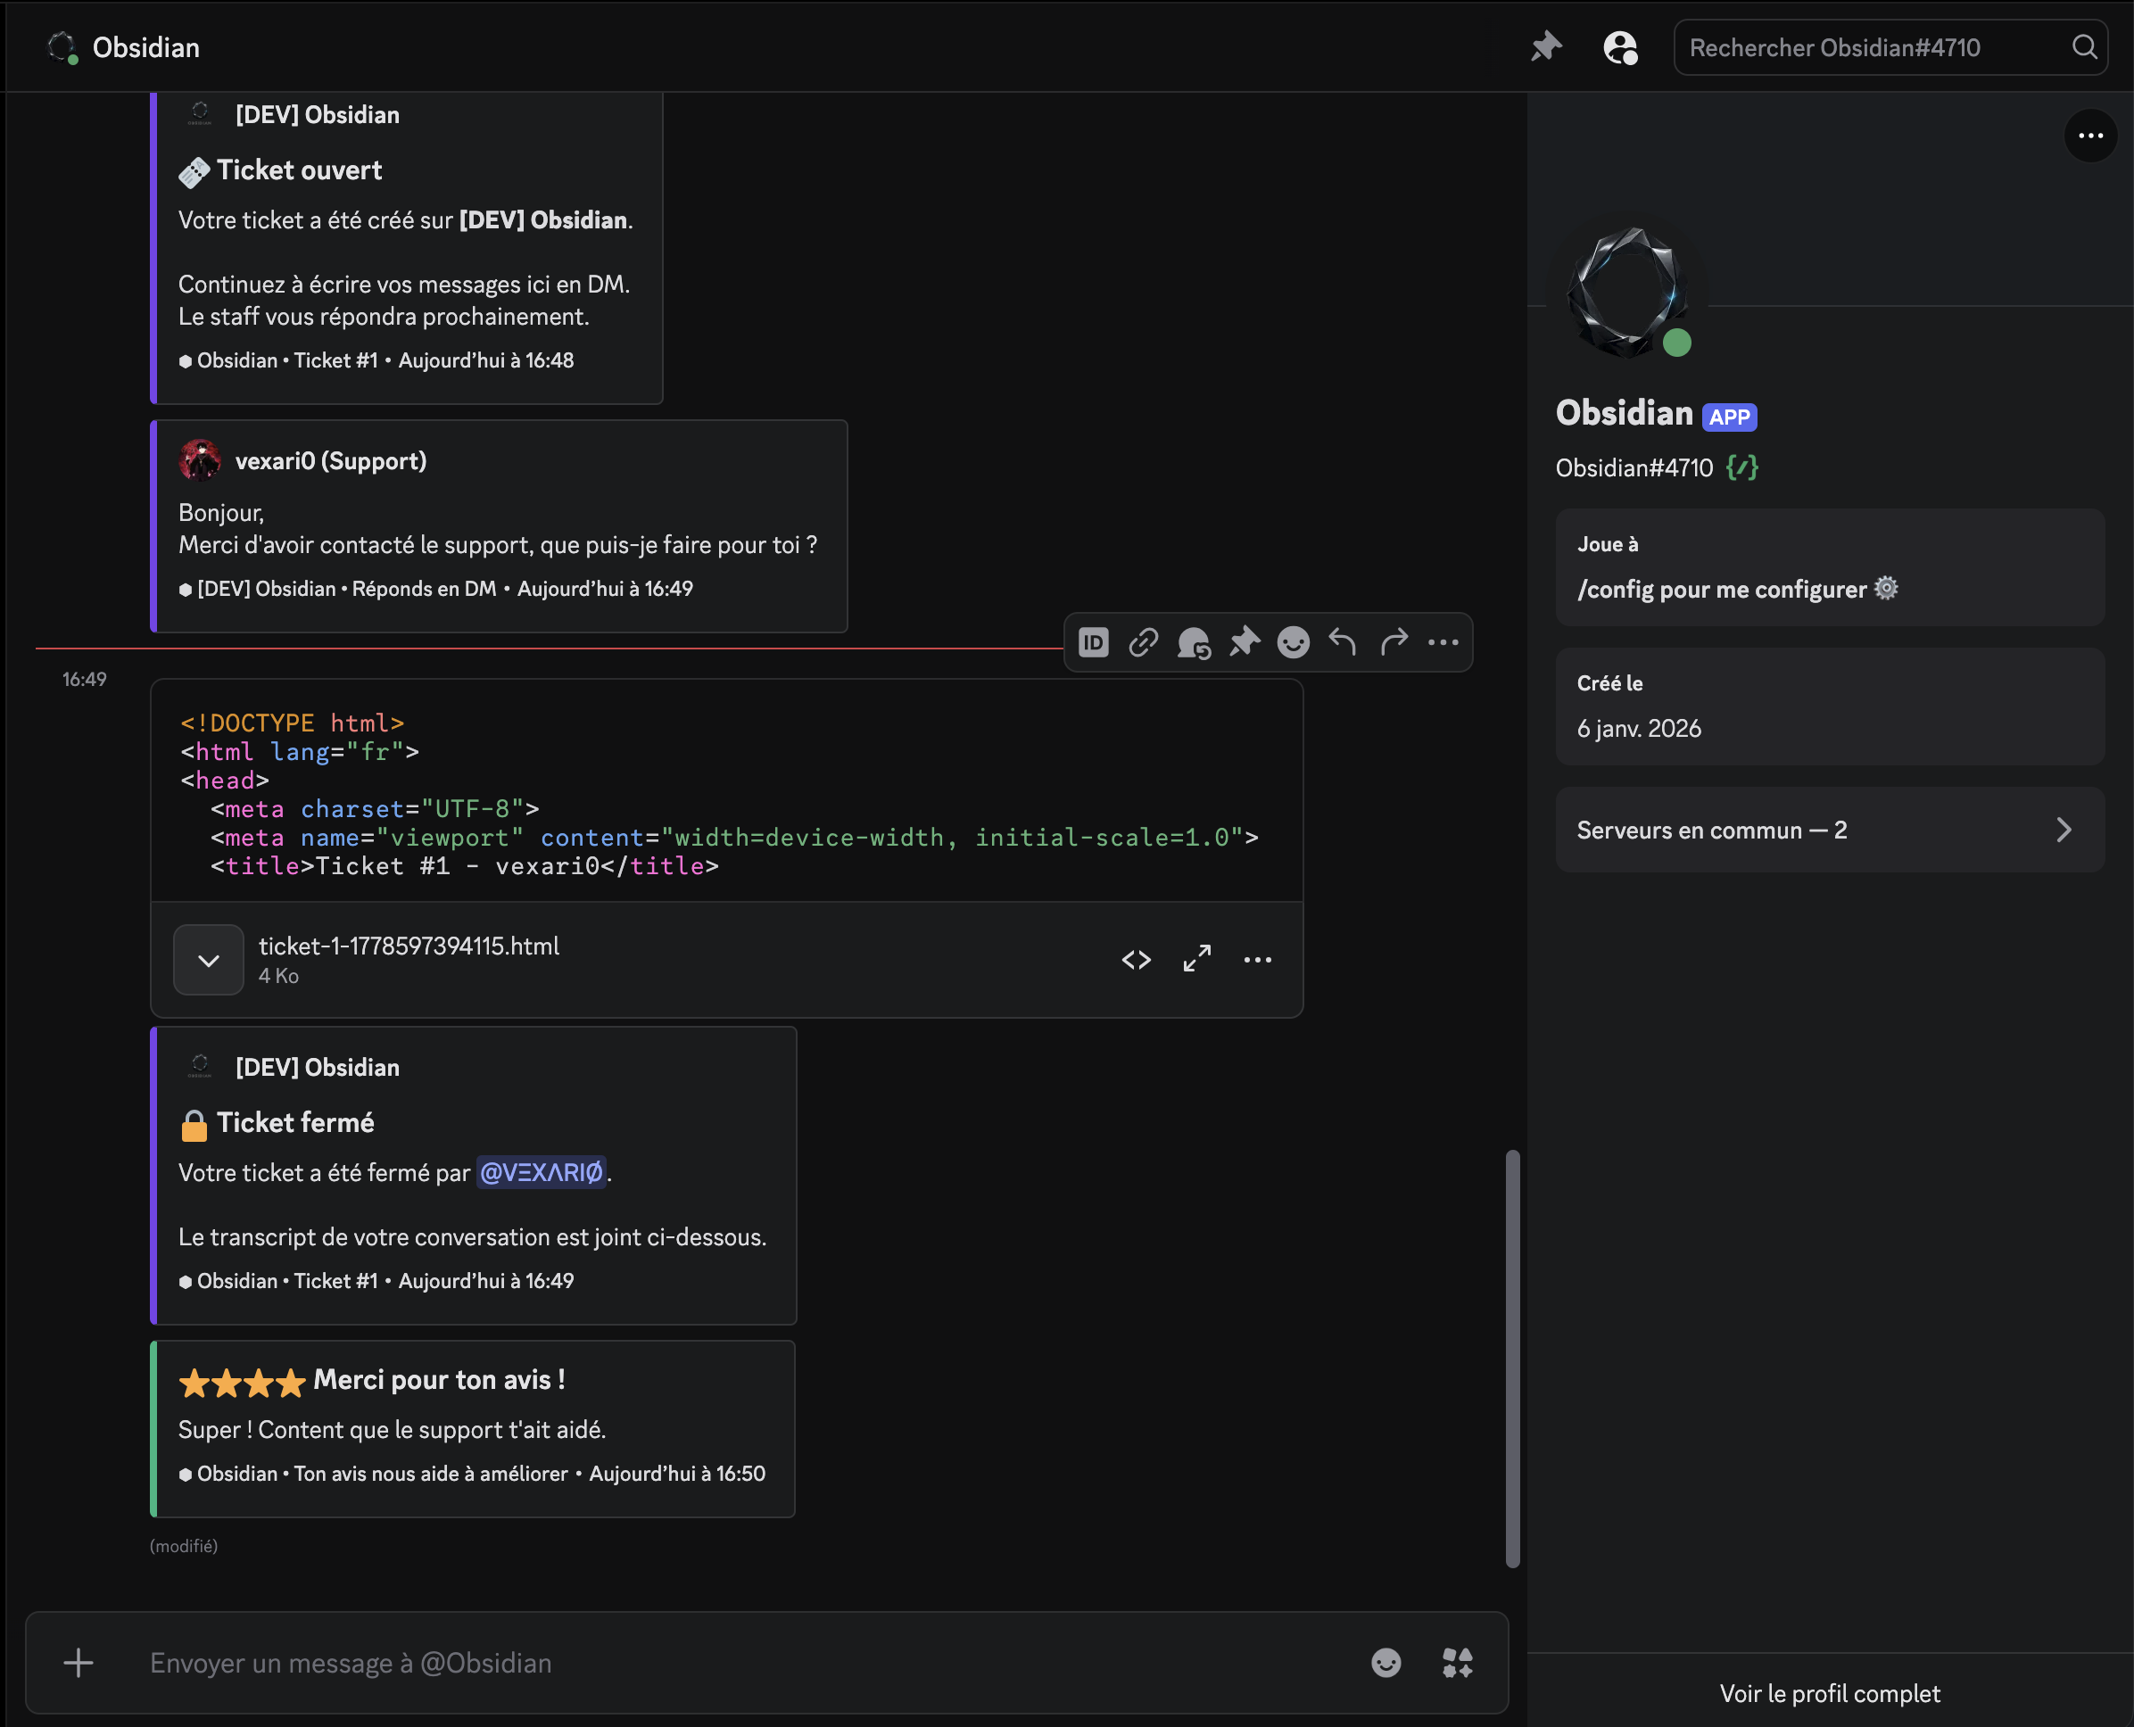Click the Obsidian avatar in the header

point(62,46)
